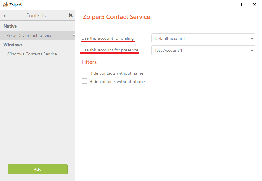This screenshot has width=262, height=181.
Task: Maximize the Zoiper5 window
Action: (240, 5)
